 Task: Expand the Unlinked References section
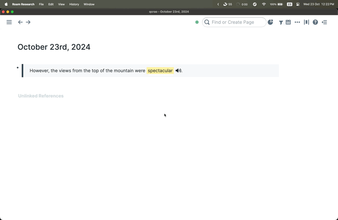coord(41,96)
